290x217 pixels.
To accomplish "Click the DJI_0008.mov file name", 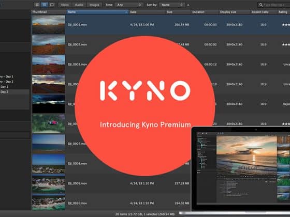I will coord(77,163).
